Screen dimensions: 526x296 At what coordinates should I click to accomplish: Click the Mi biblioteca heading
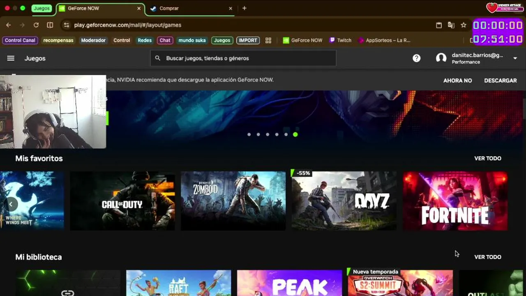pos(39,257)
